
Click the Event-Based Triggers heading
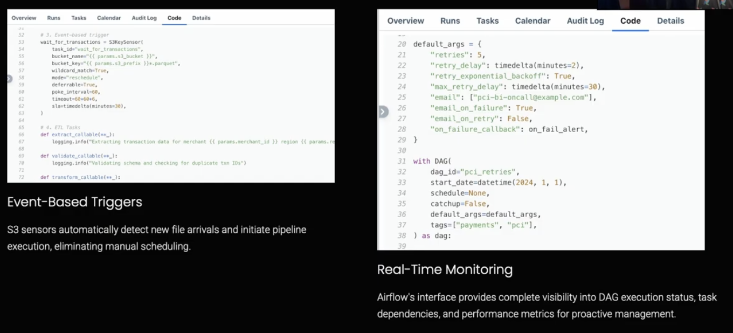[x=74, y=202]
